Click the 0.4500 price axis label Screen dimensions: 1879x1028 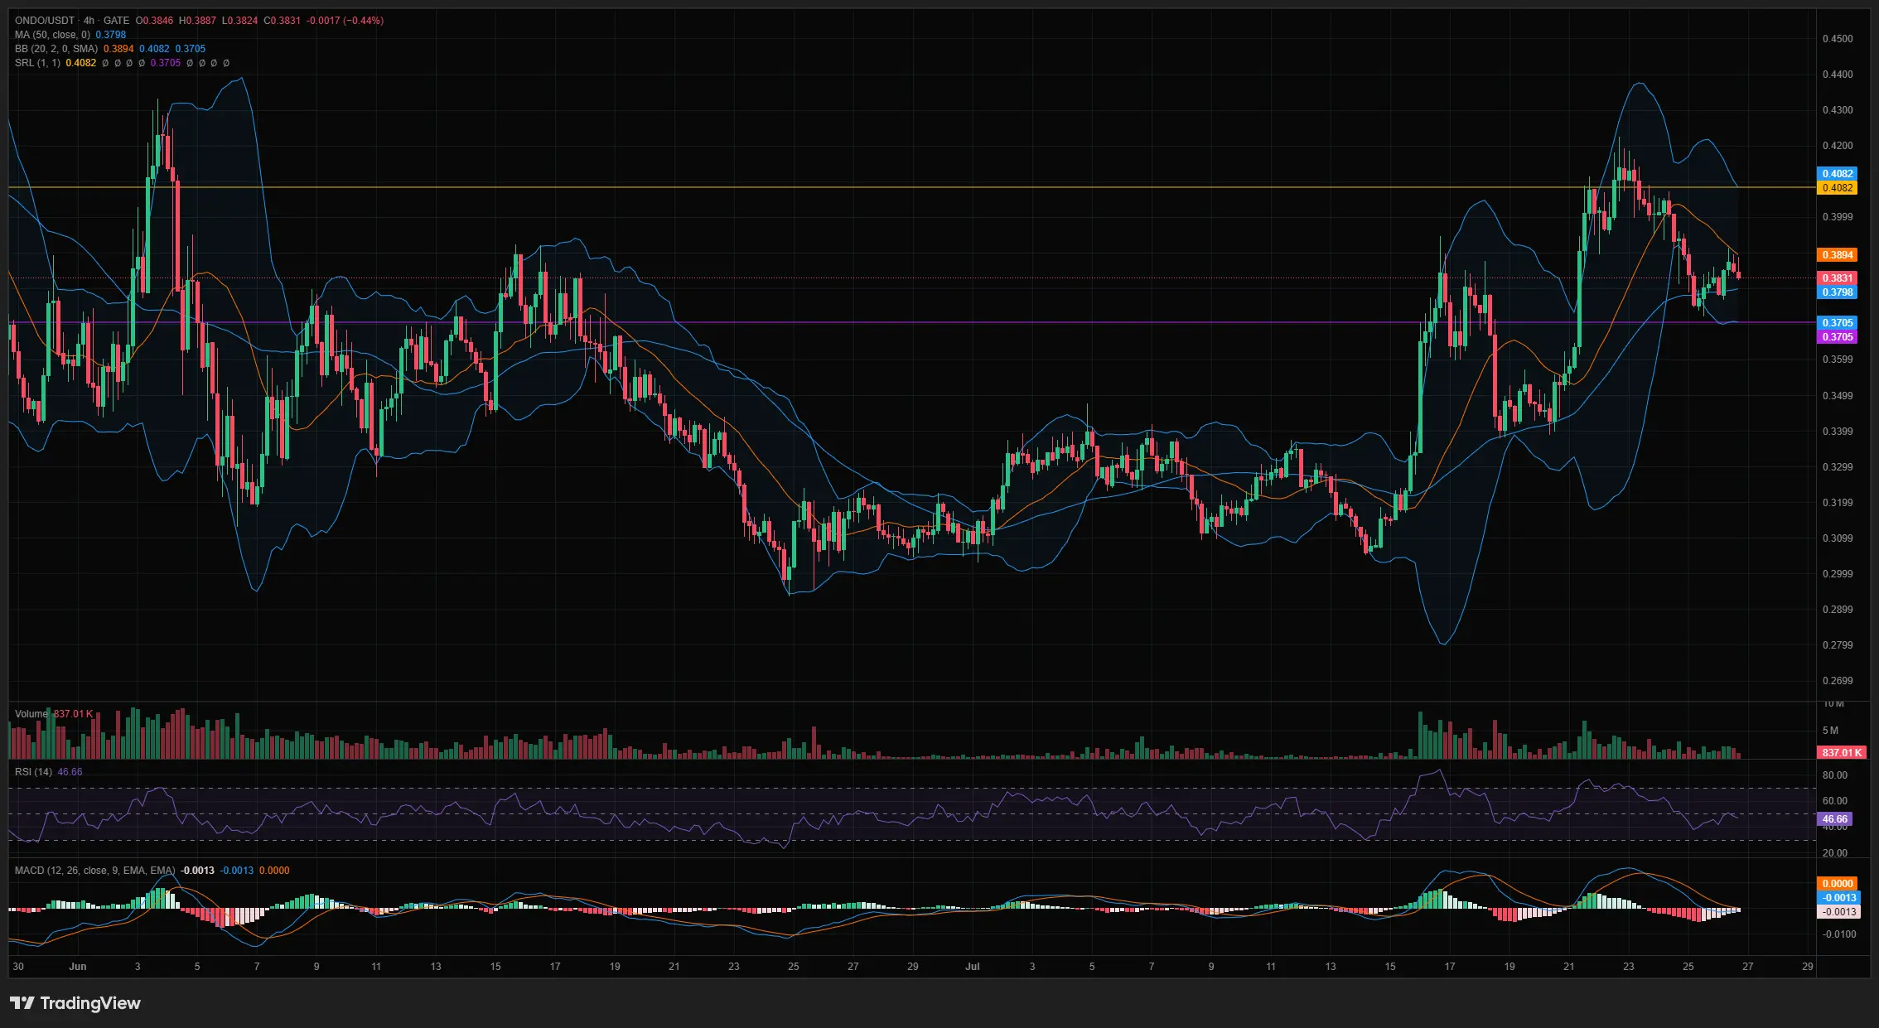coord(1838,39)
